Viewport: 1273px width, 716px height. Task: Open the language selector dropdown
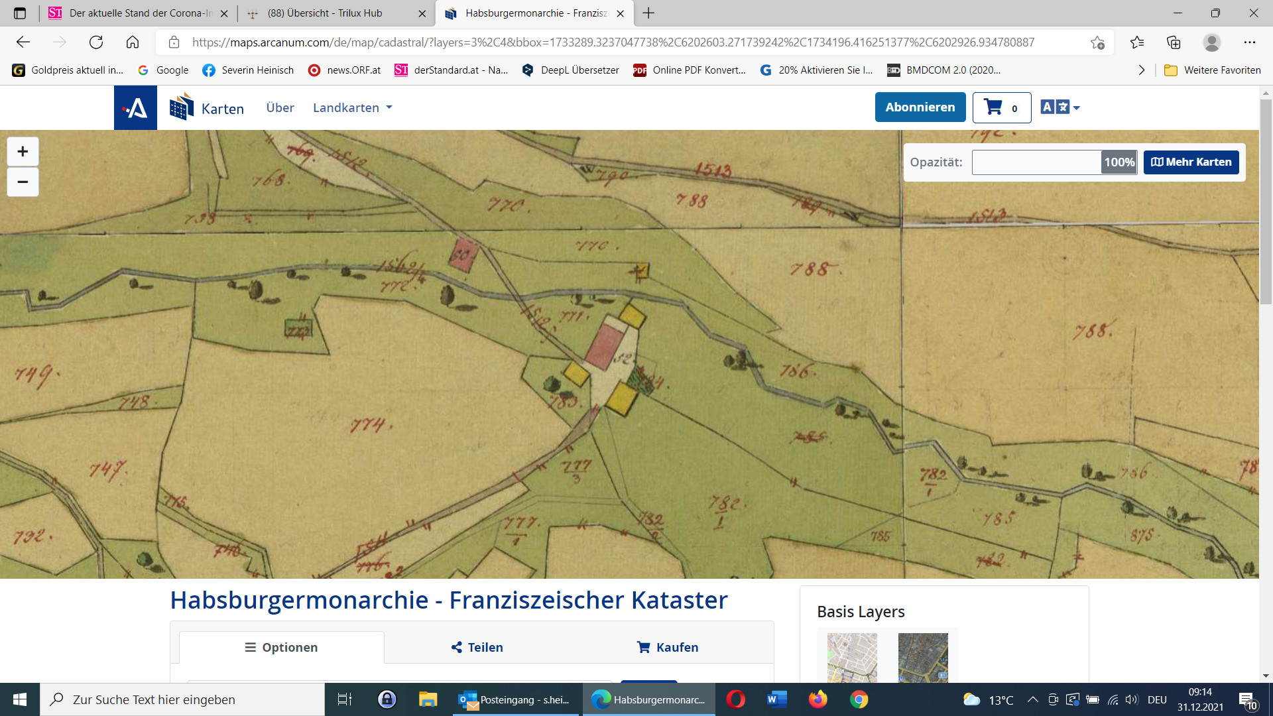(1060, 107)
